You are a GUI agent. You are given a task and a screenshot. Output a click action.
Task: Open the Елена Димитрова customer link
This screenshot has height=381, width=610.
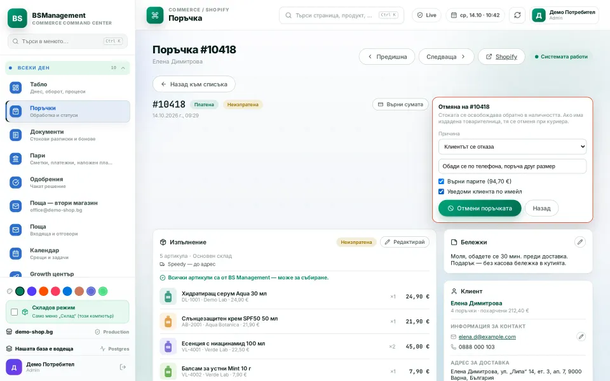click(476, 304)
